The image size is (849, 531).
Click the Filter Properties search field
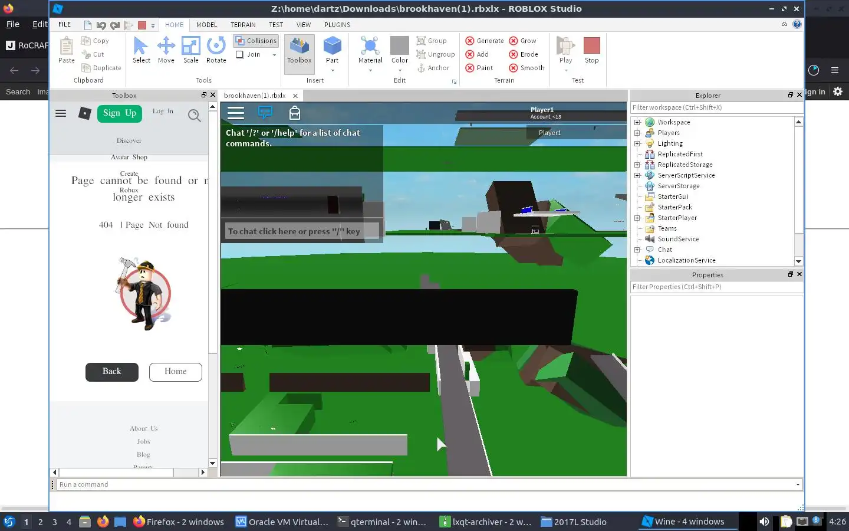[717, 287]
